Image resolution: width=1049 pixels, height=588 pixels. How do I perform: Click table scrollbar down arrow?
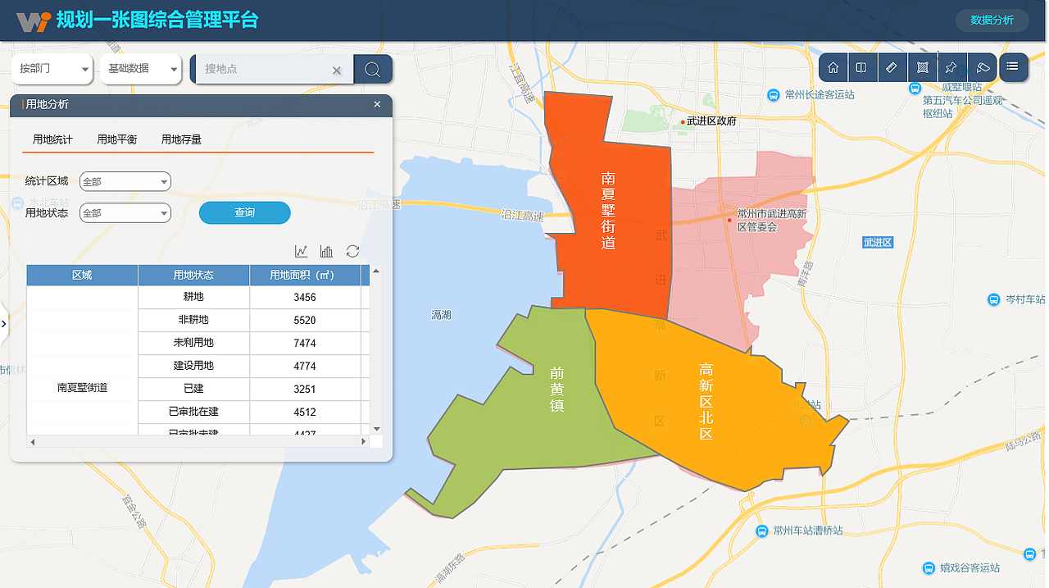(377, 429)
